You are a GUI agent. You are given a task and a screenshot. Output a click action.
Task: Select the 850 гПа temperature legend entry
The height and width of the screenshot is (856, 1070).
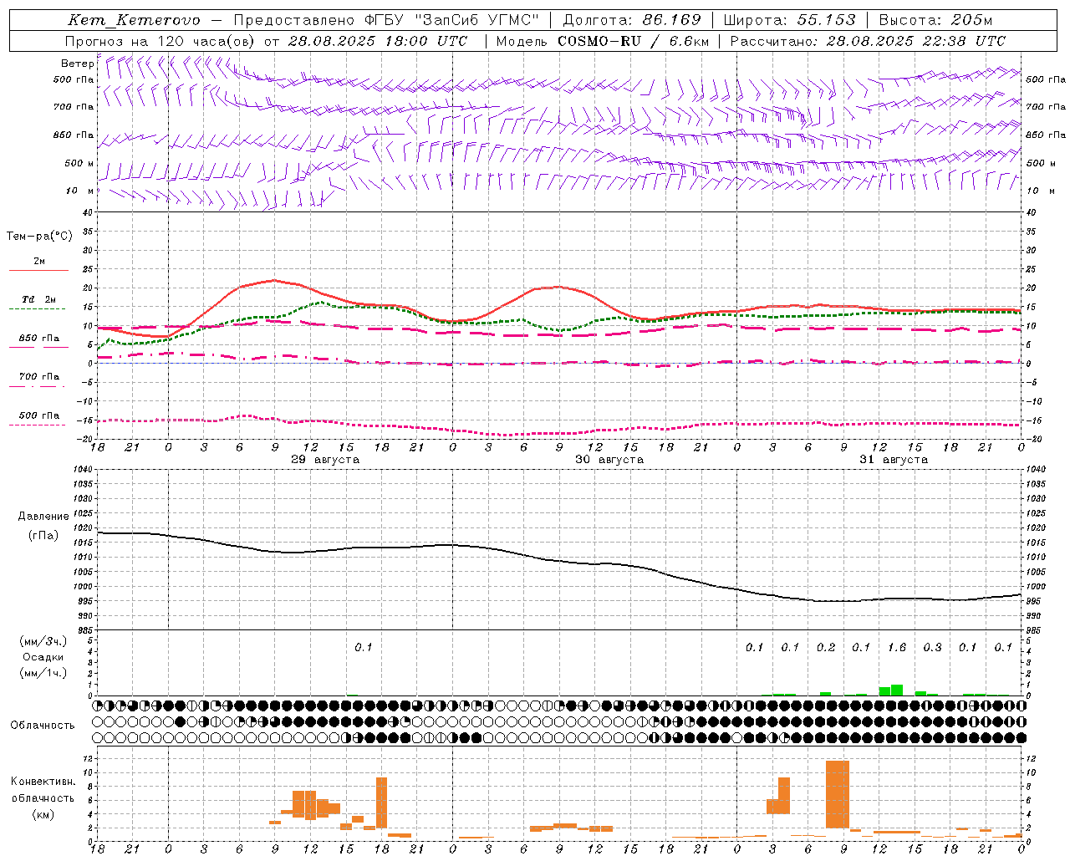(39, 339)
